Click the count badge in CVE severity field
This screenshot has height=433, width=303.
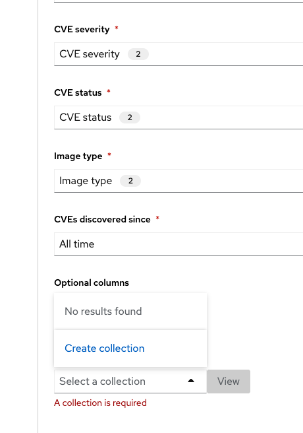(138, 54)
